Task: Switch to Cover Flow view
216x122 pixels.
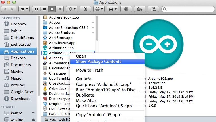Action: point(60,9)
